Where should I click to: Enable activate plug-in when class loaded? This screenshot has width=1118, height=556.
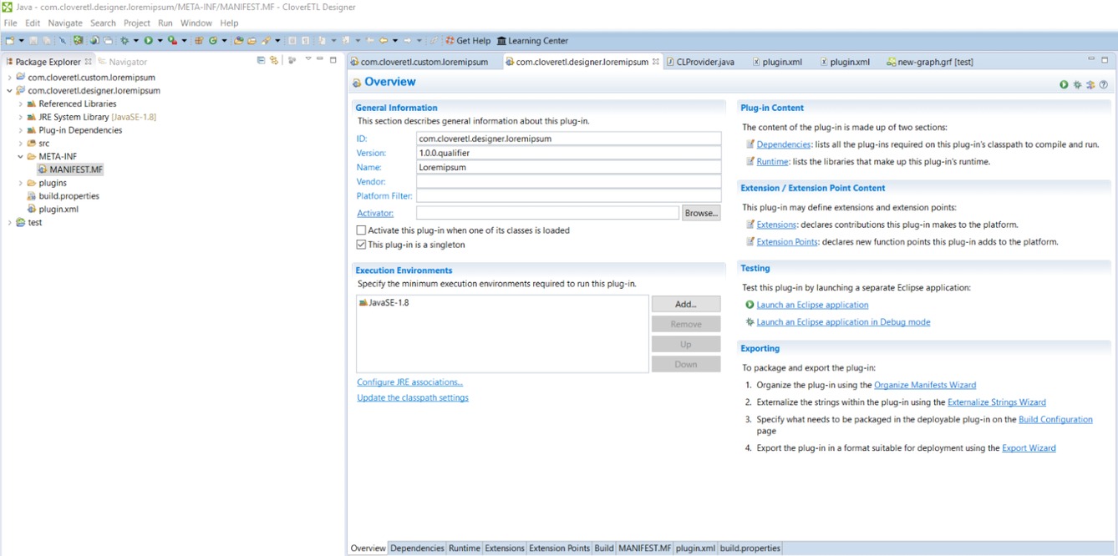point(361,230)
